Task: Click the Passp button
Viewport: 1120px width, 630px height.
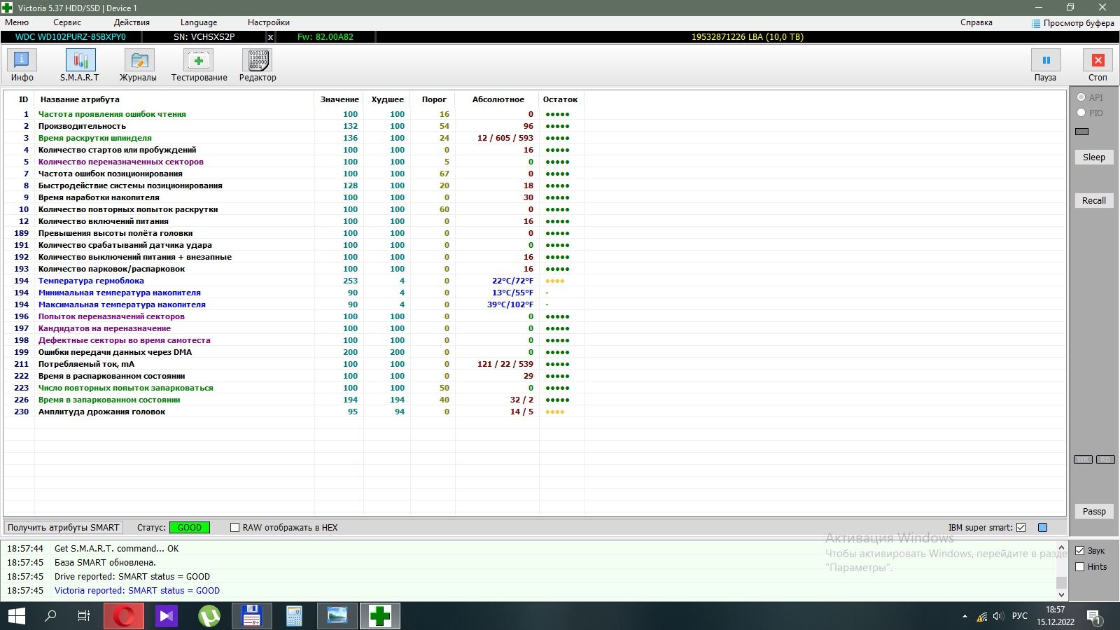Action: pos(1094,512)
